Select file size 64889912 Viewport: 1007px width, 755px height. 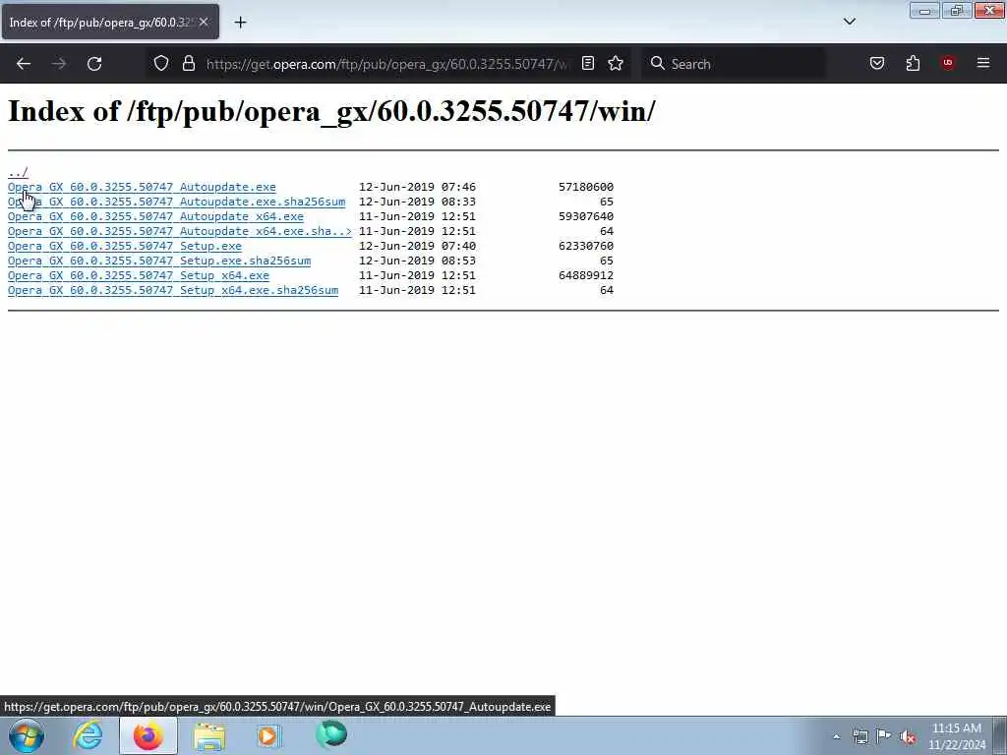coord(586,275)
